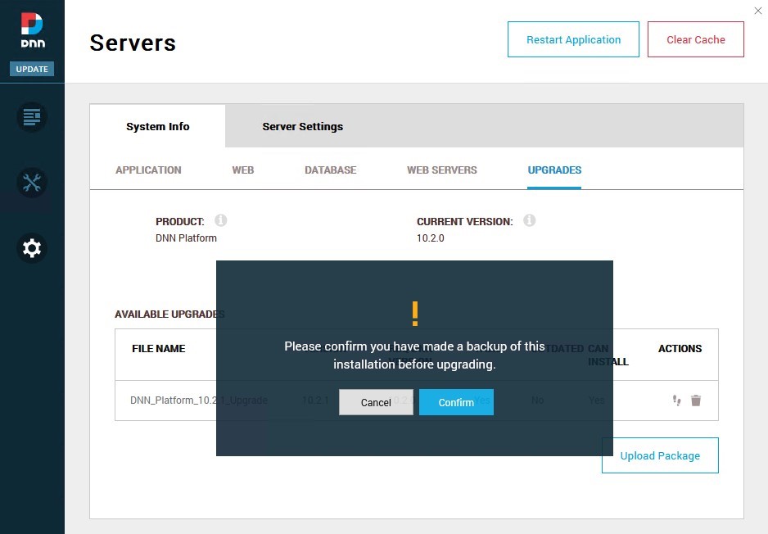The image size is (768, 534).
Task: Open the Settings gear icon in sidebar
Action: pos(32,248)
